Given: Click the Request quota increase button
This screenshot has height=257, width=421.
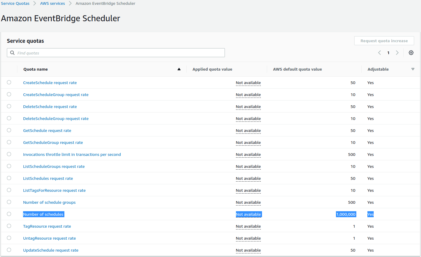Looking at the screenshot, I should coord(384,41).
